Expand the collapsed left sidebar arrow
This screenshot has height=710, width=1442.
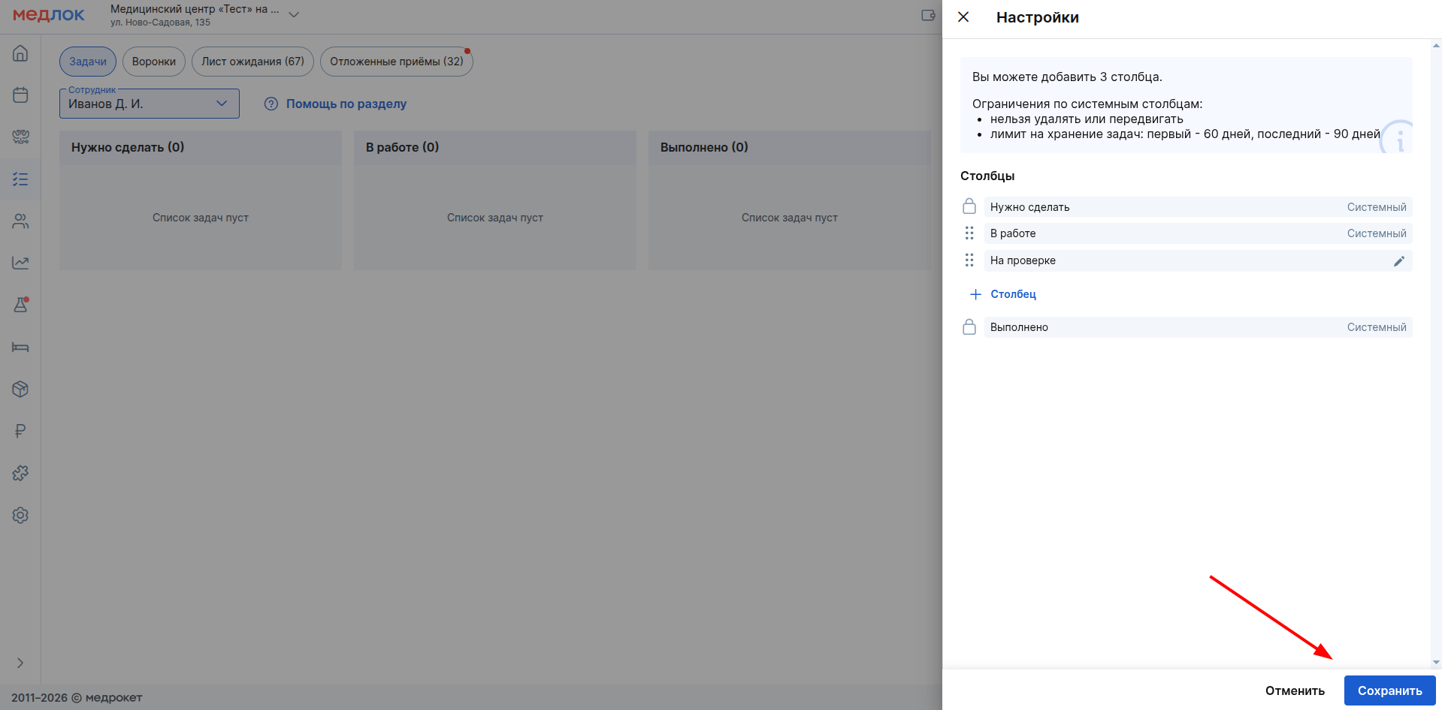(20, 663)
